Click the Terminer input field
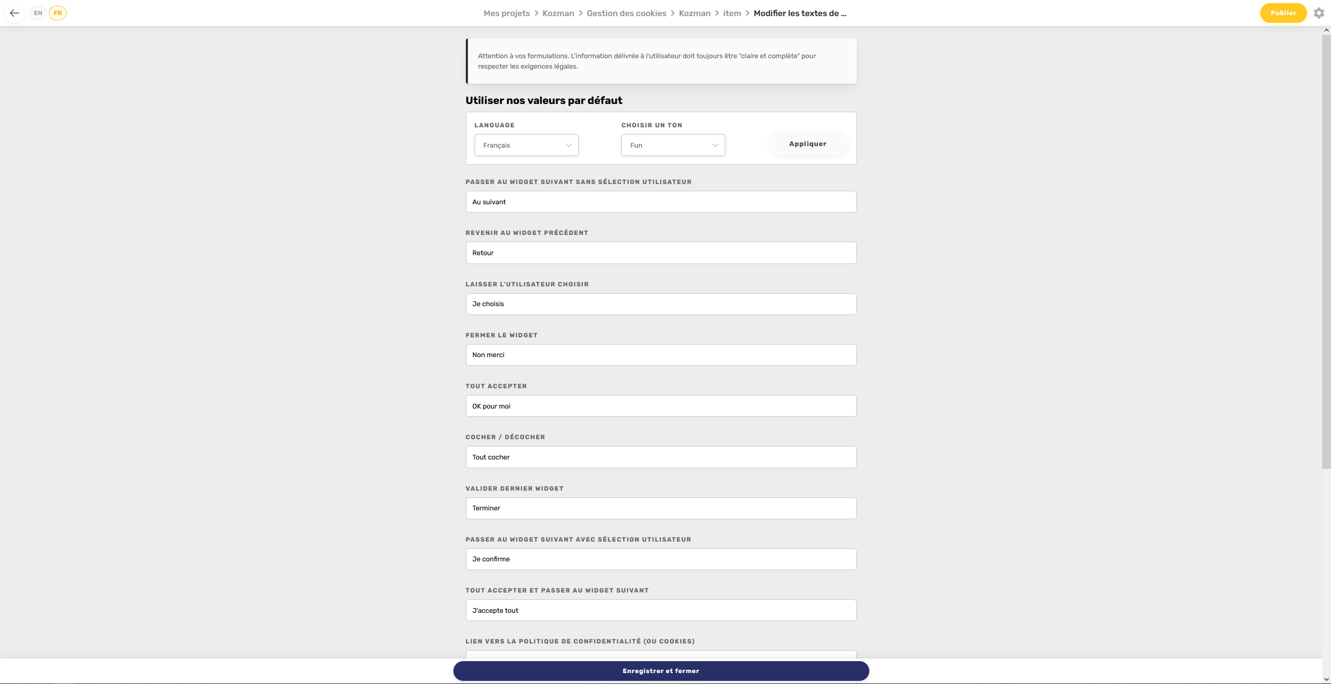Image resolution: width=1331 pixels, height=684 pixels. (x=659, y=508)
